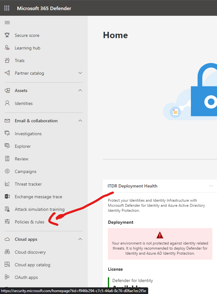Viewport: 217px width, 294px height.
Task: Click the Home page heading
Action: tap(115, 35)
